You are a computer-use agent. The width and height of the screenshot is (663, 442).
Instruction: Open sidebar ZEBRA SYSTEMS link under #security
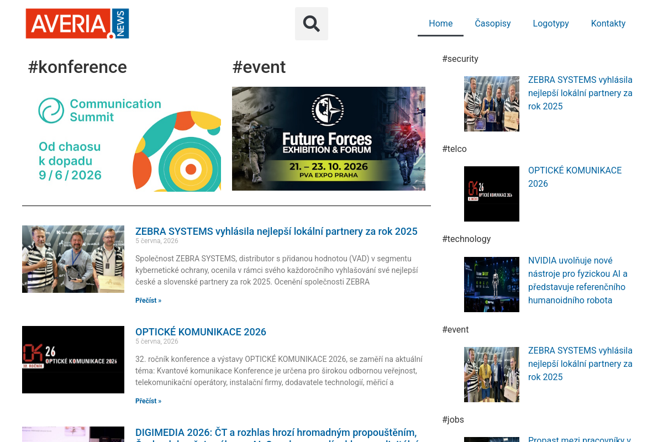coord(580,93)
